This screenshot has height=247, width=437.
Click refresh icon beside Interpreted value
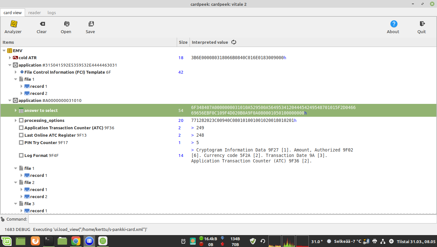click(234, 42)
